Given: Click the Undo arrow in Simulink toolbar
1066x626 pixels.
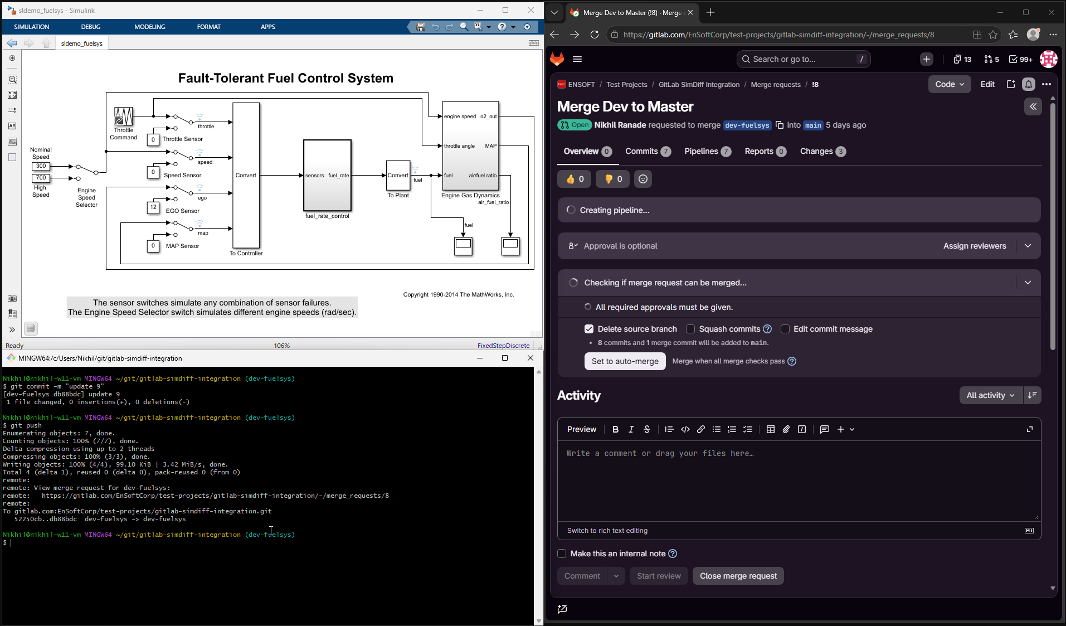Looking at the screenshot, I should [x=435, y=27].
